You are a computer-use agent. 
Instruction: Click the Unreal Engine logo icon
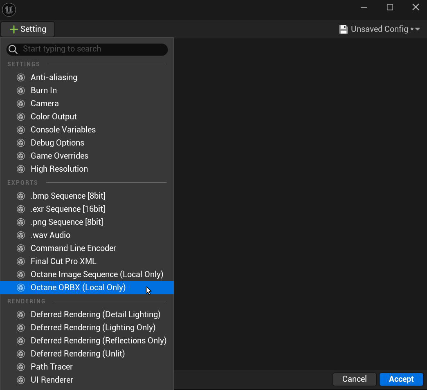[9, 9]
